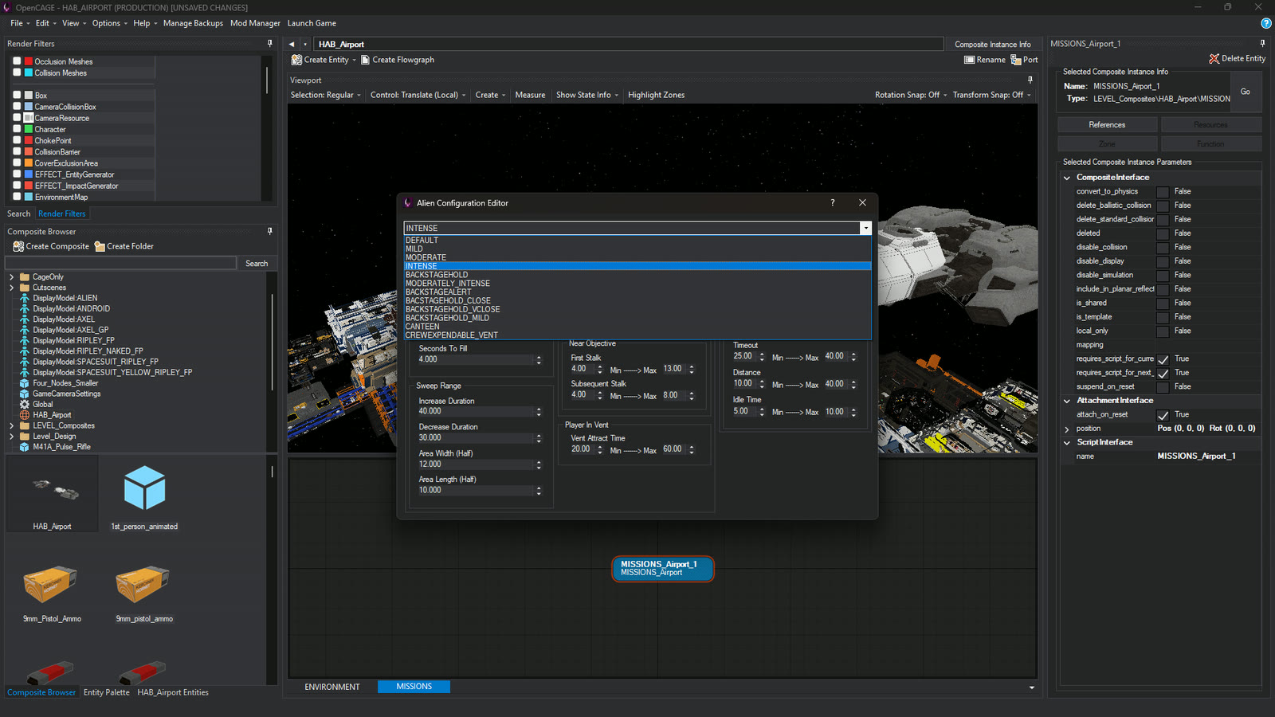Select the HAB_Airport composite icon
The image size is (1275, 717).
pyautogui.click(x=25, y=415)
